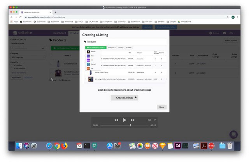
Task: Toggle the select-all products checkbox
Action: point(51,55)
